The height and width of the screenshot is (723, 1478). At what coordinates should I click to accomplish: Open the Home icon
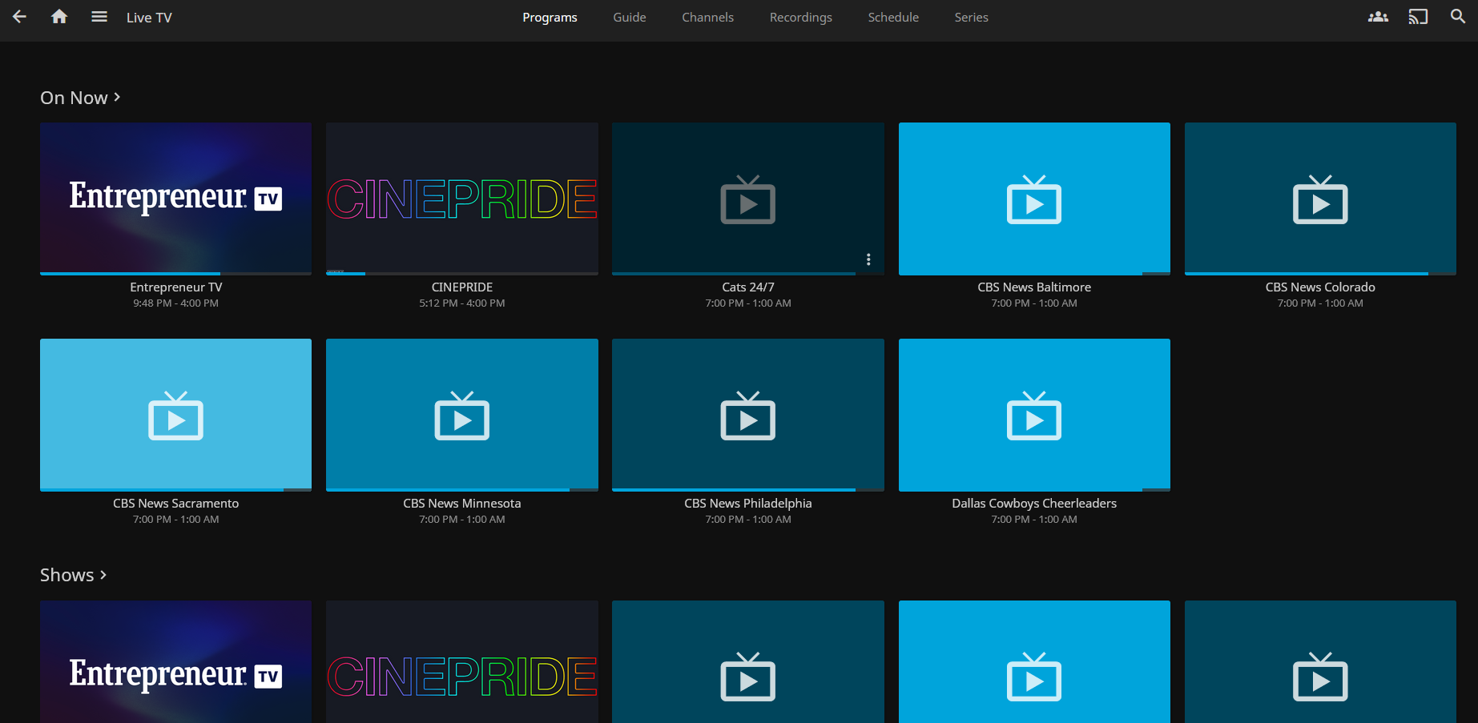(x=59, y=17)
